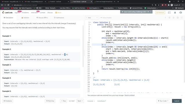
Task: Collapse code fold at line 2
Action: 90,25
